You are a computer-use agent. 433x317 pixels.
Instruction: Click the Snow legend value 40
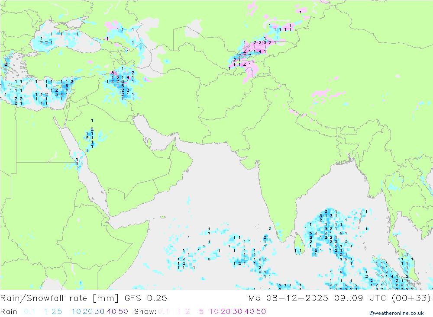pos(249,311)
